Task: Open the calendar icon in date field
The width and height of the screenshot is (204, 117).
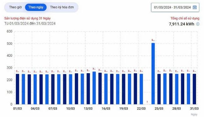Action: click(x=195, y=8)
